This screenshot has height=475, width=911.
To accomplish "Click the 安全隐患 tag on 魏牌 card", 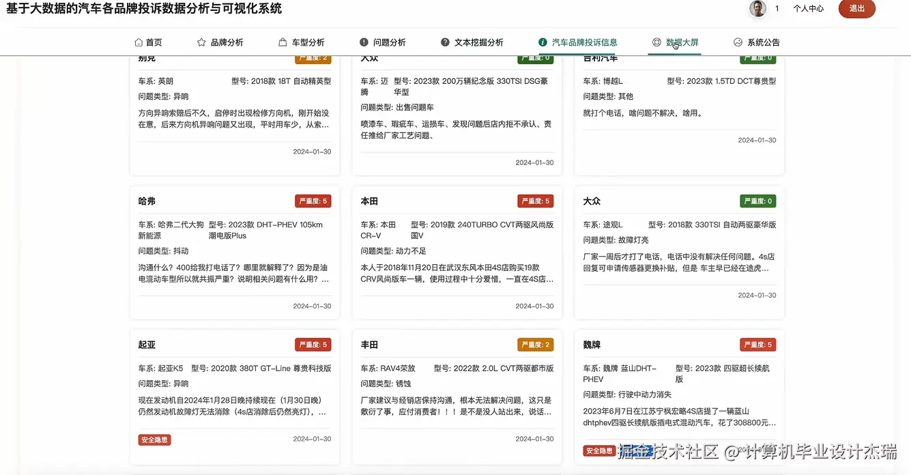I will click(x=599, y=451).
